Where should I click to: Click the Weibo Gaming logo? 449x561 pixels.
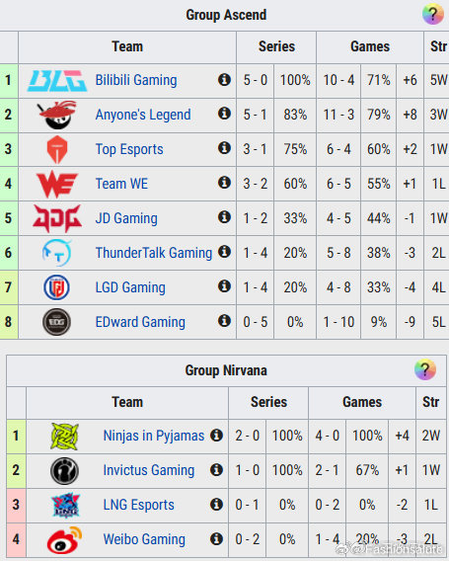click(x=65, y=540)
